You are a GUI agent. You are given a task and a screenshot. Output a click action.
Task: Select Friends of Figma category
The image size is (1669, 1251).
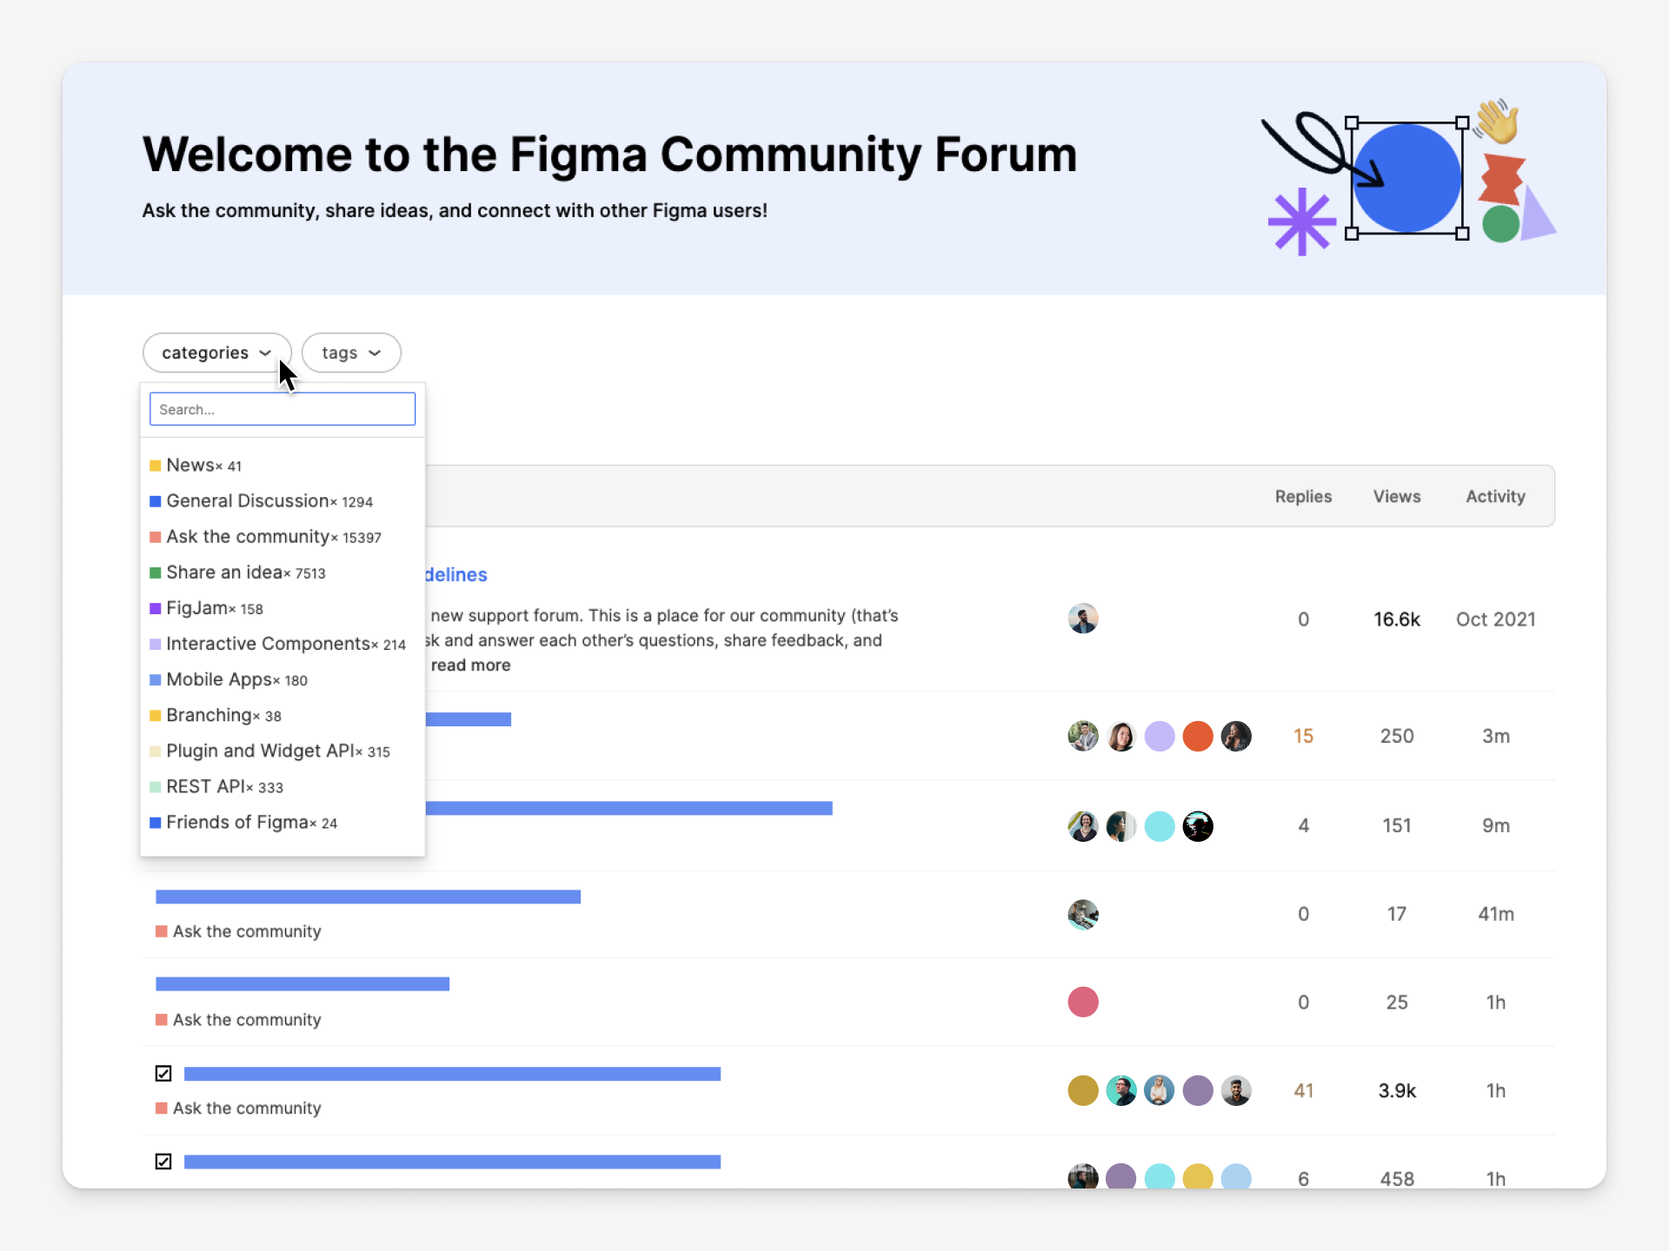click(243, 822)
